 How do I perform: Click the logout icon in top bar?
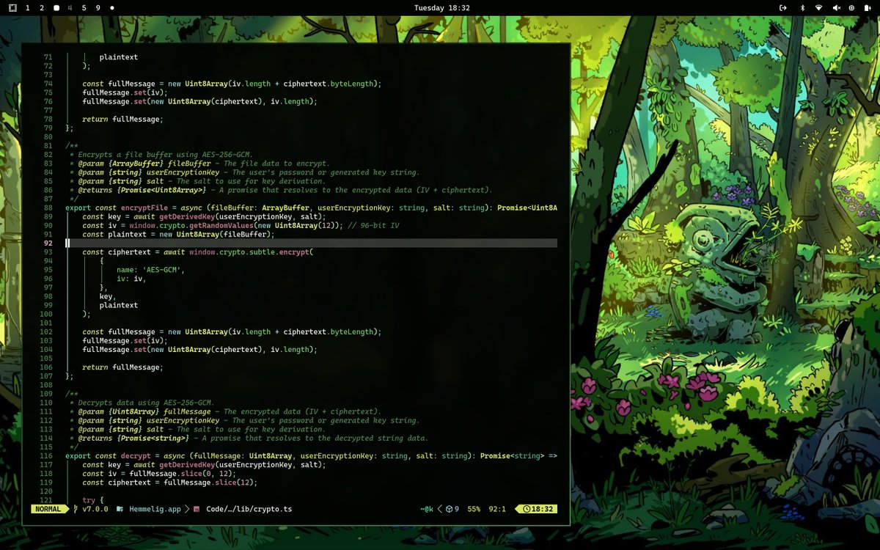(x=783, y=8)
